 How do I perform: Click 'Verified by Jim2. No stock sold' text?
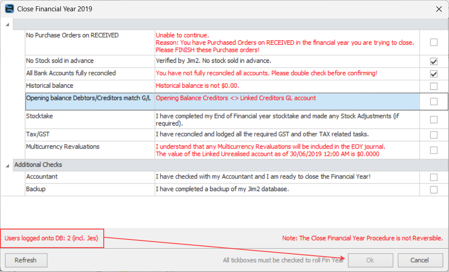213,61
